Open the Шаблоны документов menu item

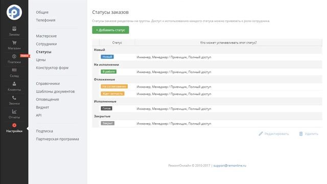(x=55, y=91)
